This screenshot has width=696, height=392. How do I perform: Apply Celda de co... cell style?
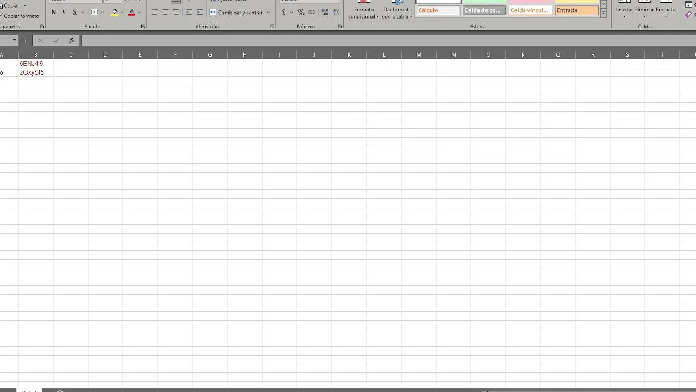tap(484, 10)
